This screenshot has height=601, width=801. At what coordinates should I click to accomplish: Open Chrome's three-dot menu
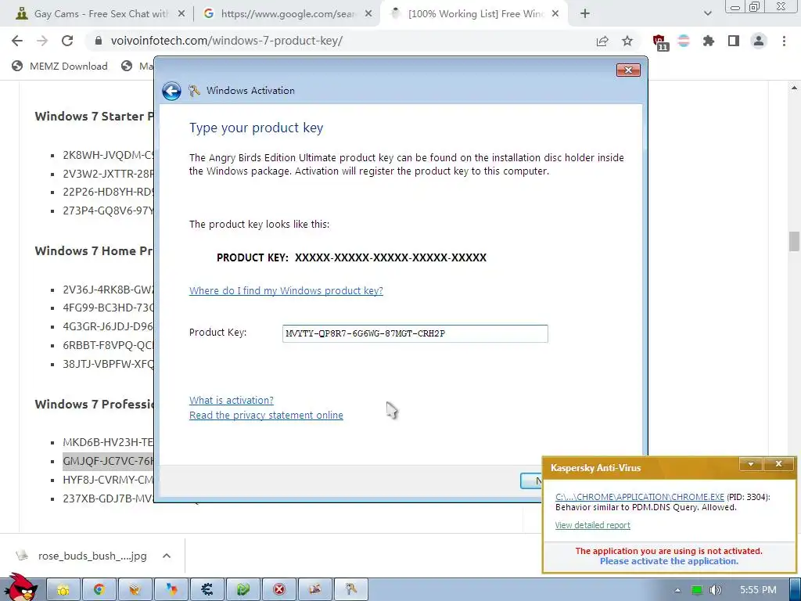coord(784,41)
